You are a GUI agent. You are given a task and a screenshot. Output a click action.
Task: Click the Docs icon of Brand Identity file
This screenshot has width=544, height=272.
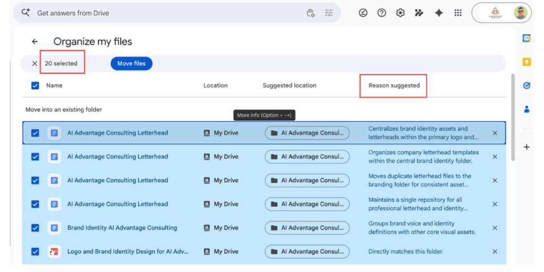click(x=54, y=228)
